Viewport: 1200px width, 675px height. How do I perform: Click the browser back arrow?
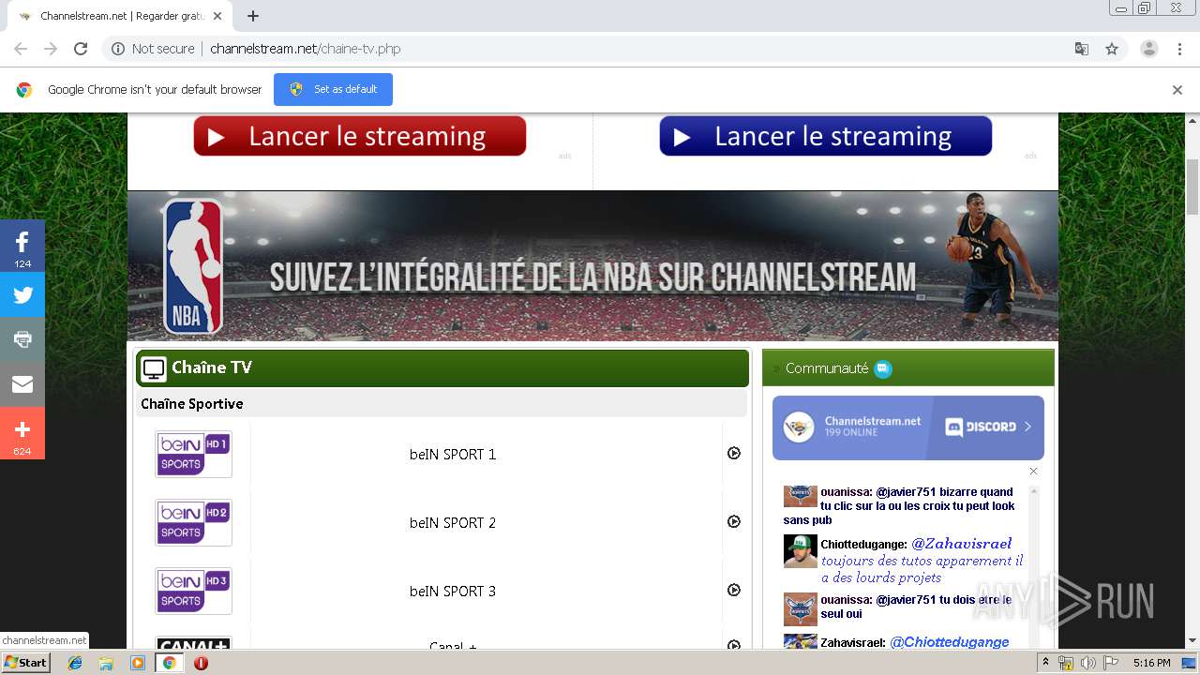pyautogui.click(x=21, y=49)
